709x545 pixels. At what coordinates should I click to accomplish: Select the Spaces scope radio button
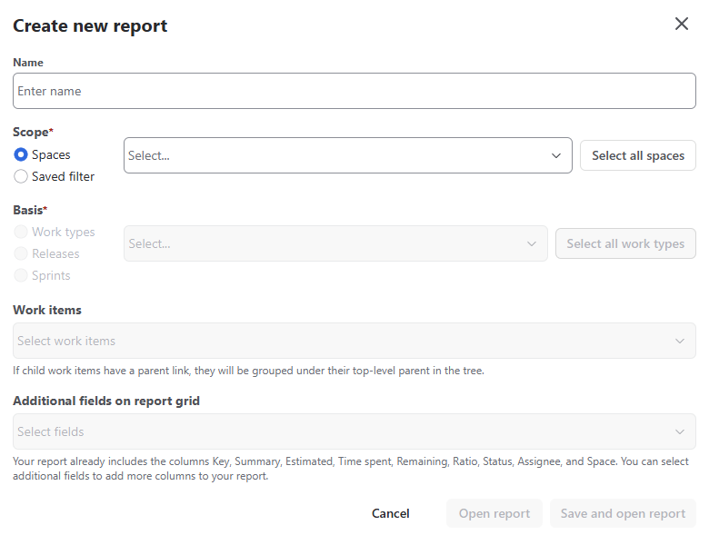pos(21,155)
